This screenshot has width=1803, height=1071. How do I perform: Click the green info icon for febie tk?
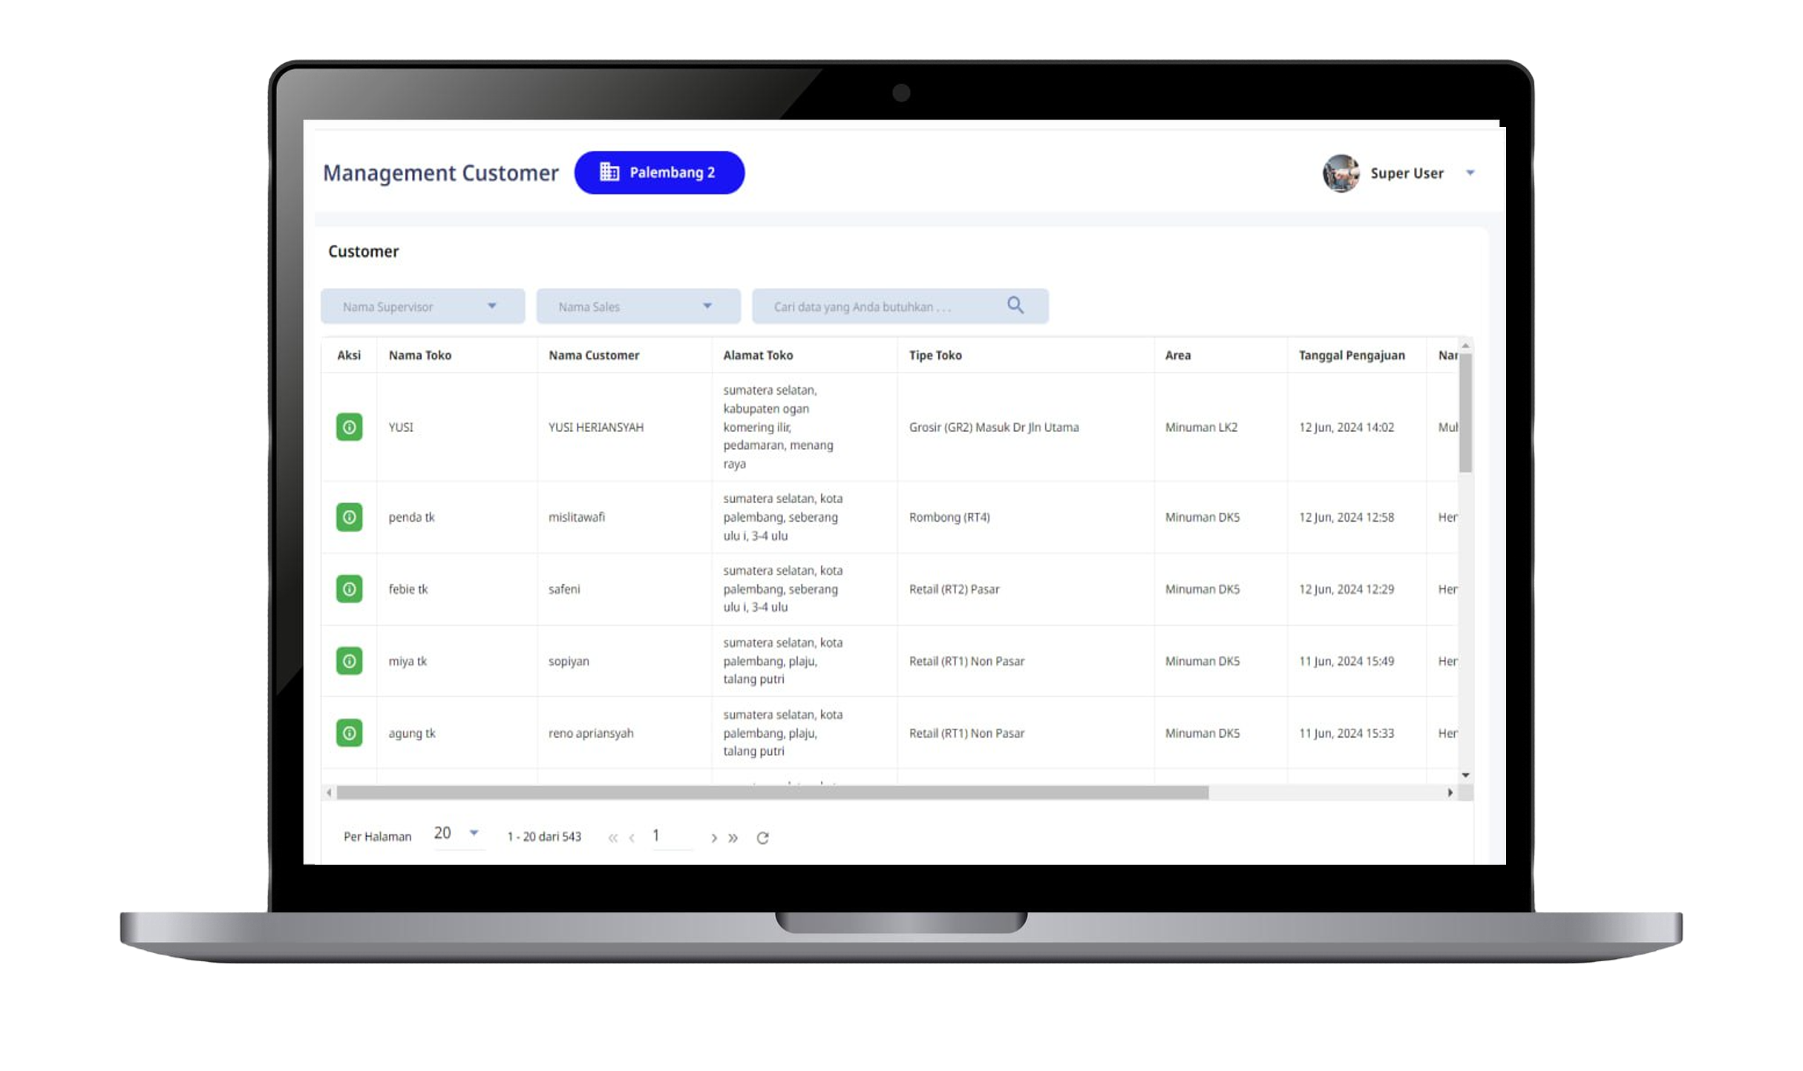pyautogui.click(x=349, y=589)
